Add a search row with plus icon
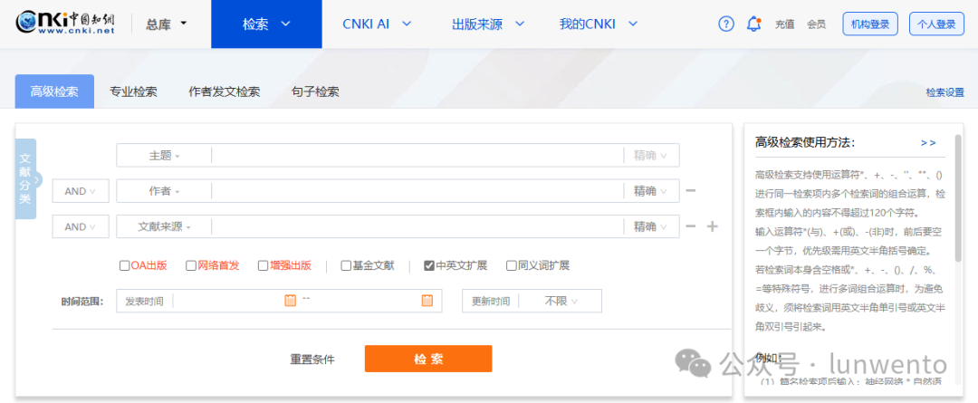The height and width of the screenshot is (403, 978). pyautogui.click(x=713, y=226)
